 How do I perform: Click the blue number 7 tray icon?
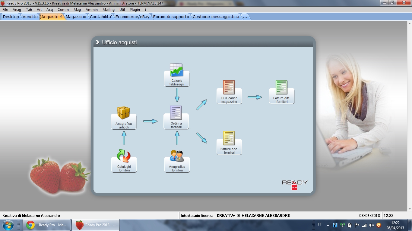(x=335, y=225)
